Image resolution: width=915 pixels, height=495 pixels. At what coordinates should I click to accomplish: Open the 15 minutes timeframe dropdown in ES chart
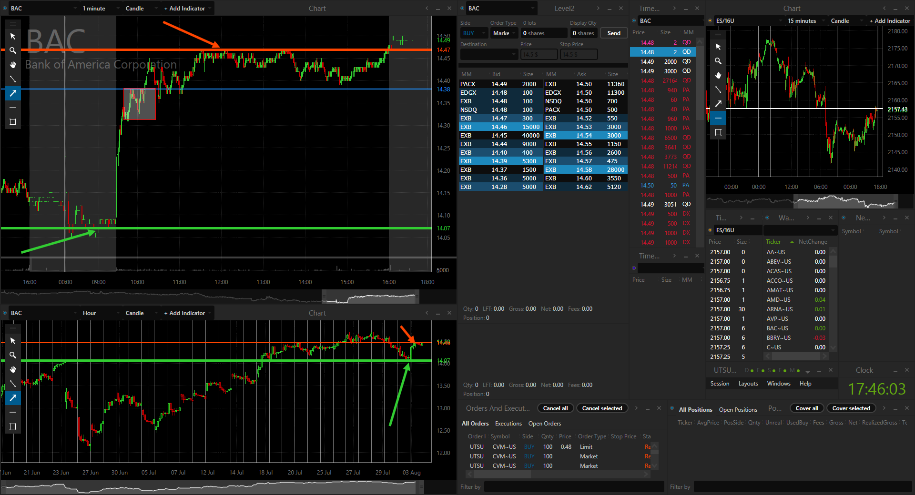click(805, 20)
